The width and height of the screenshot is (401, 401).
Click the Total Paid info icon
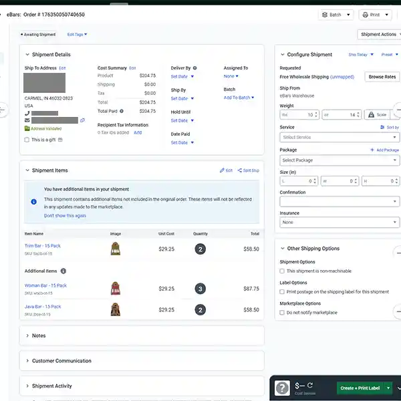[122, 111]
